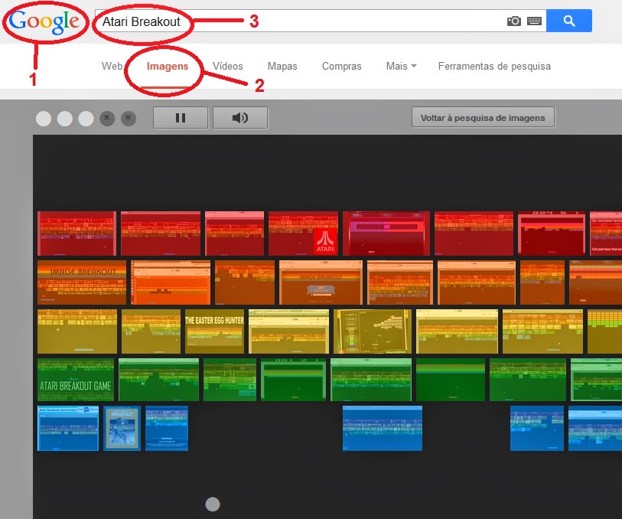Expand the Mais dropdown menu
Viewport: 622px width, 519px height.
pos(401,66)
